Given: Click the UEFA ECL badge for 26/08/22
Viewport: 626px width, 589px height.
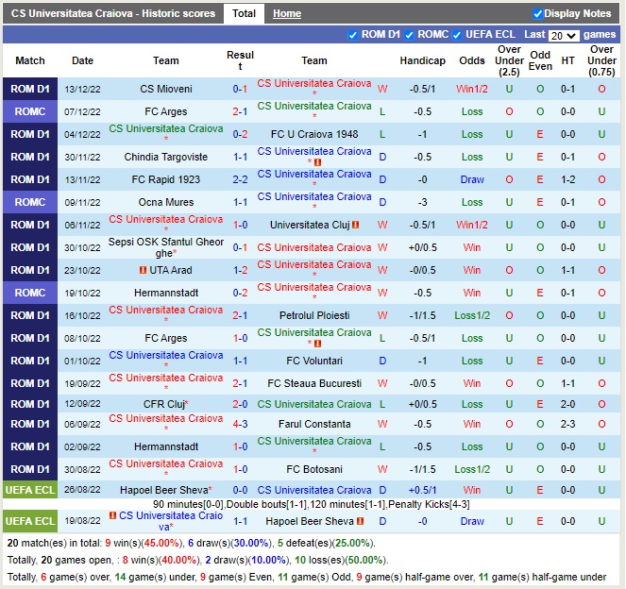Looking at the screenshot, I should [x=29, y=490].
